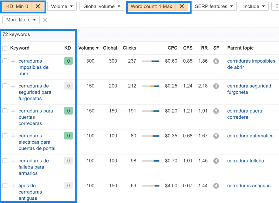Select checkbox for cerraduras electricas para puertas
Viewport: 279px width, 203px height.
point(5,136)
